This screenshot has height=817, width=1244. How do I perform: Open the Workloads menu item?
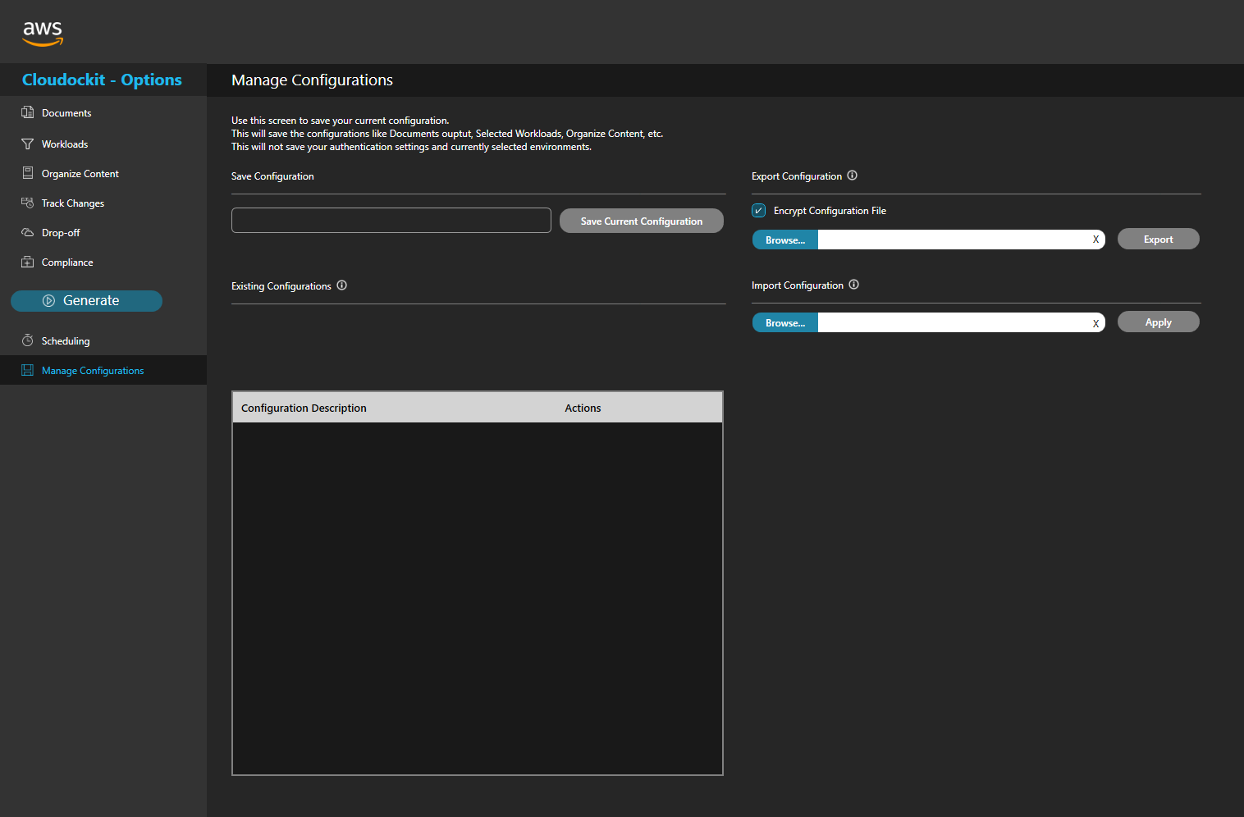coord(65,144)
